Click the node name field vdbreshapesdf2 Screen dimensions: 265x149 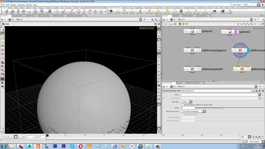click(x=216, y=91)
